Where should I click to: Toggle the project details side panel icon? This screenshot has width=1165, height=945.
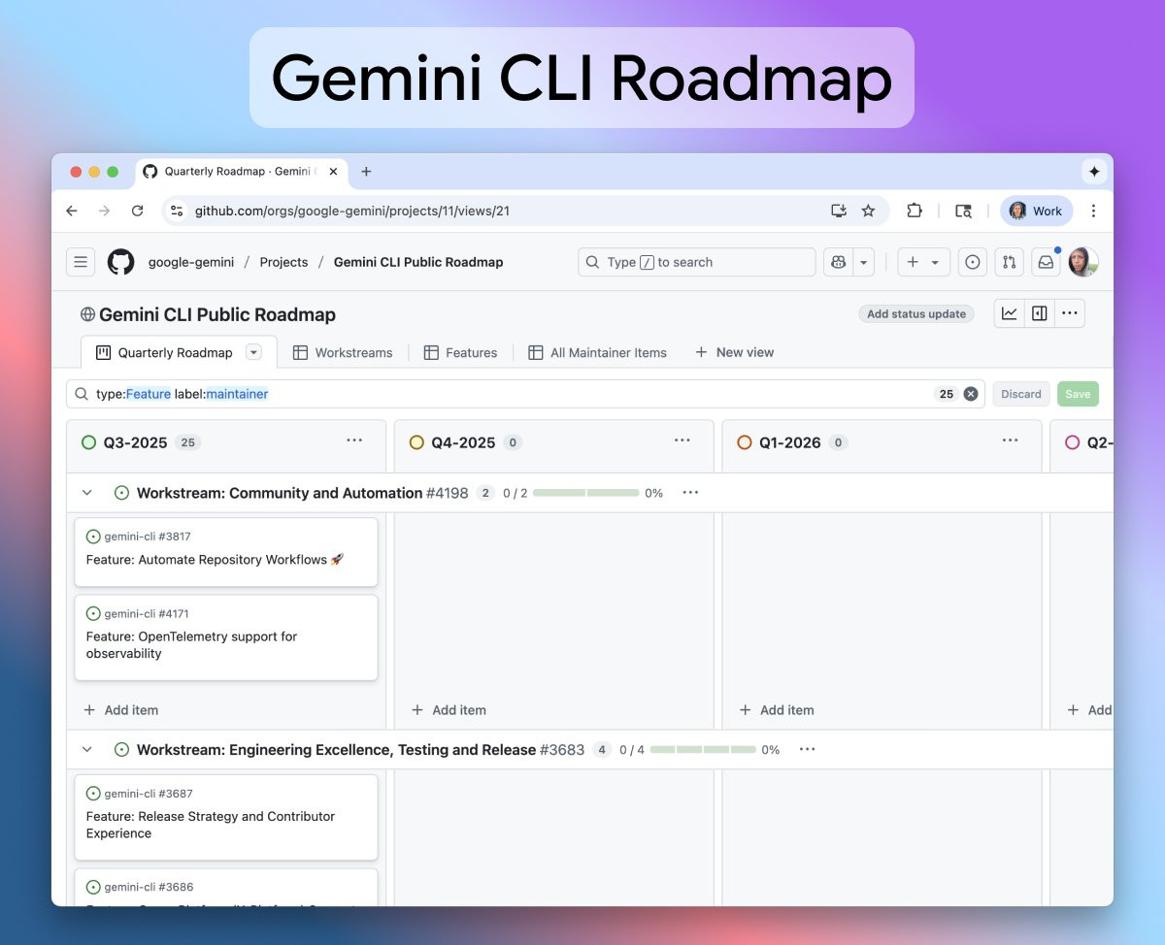pyautogui.click(x=1039, y=313)
